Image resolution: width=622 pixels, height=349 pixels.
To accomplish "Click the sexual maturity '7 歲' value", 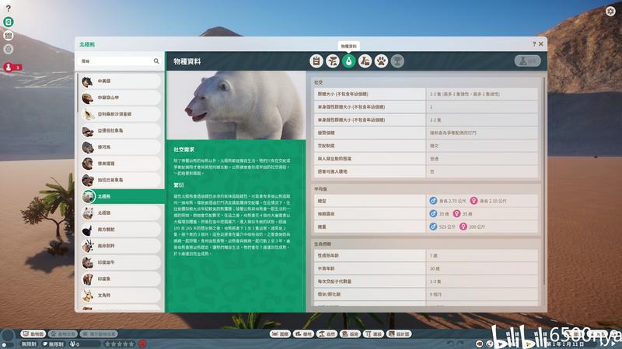I will tap(434, 256).
